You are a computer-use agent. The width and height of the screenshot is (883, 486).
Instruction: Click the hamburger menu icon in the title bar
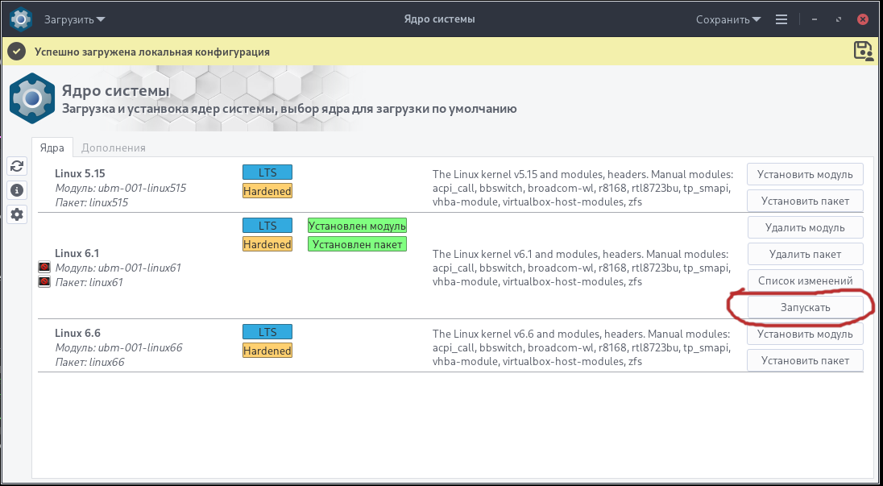tap(781, 19)
